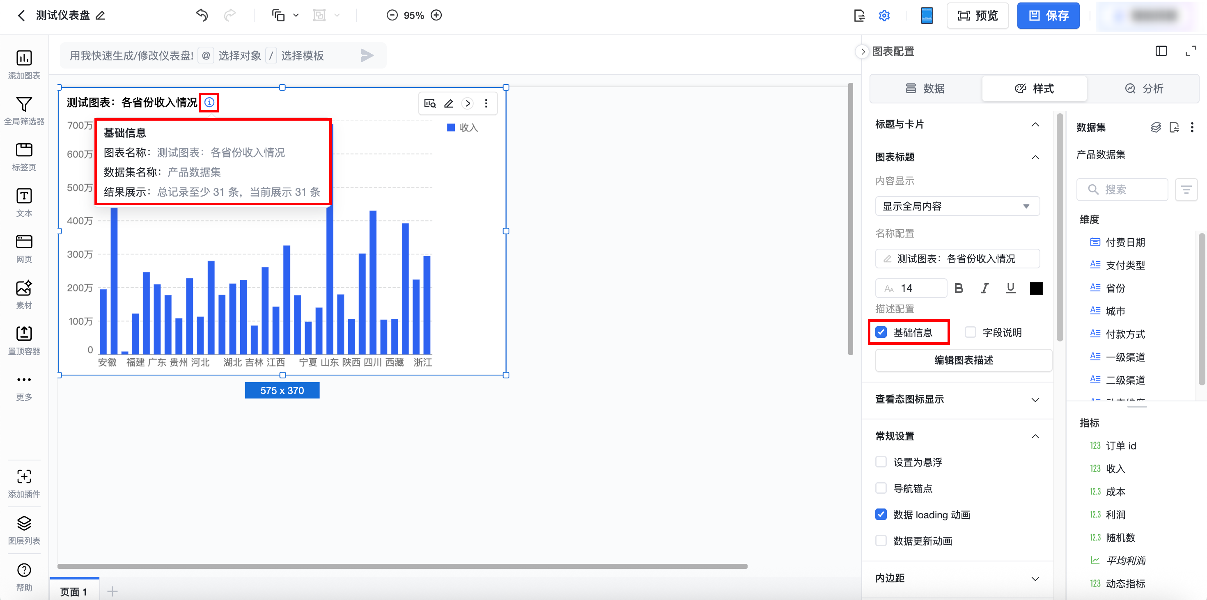
Task: Switch to the 数据 tab
Action: [x=925, y=89]
